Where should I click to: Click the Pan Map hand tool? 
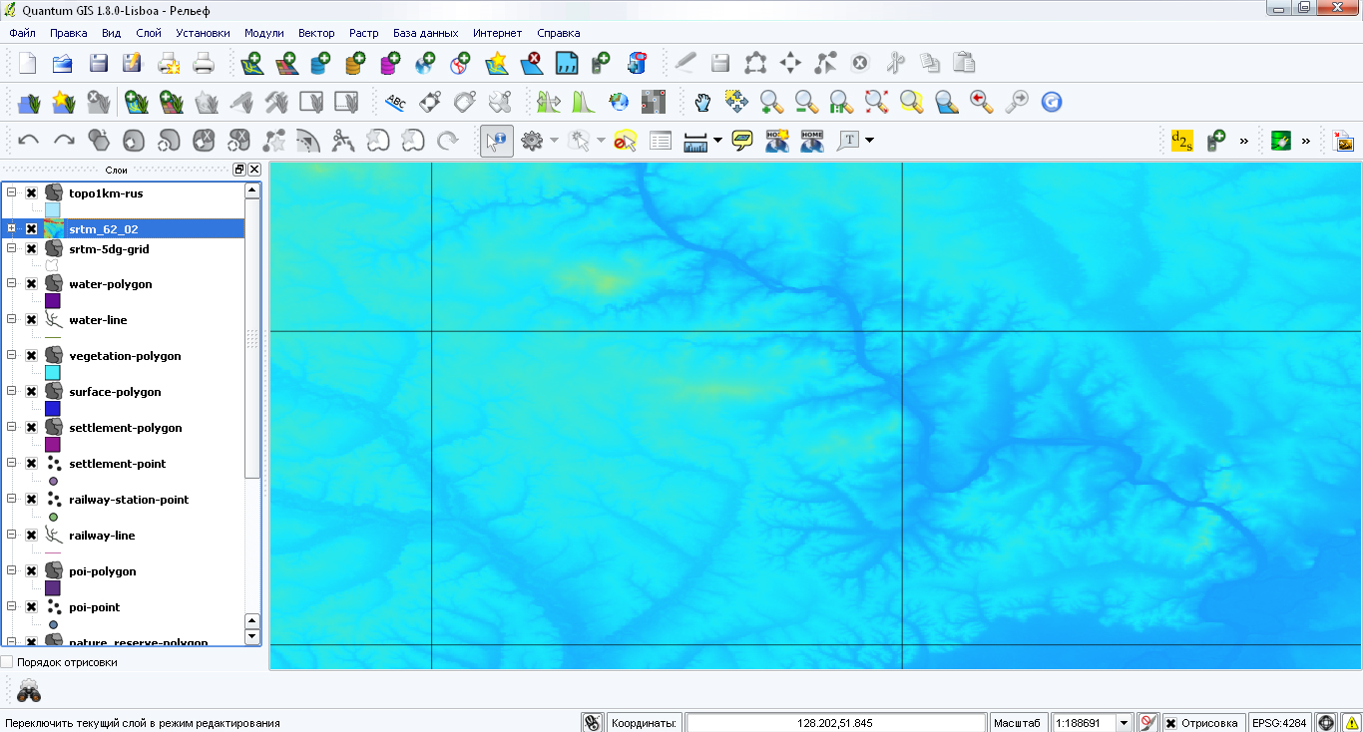tap(704, 102)
